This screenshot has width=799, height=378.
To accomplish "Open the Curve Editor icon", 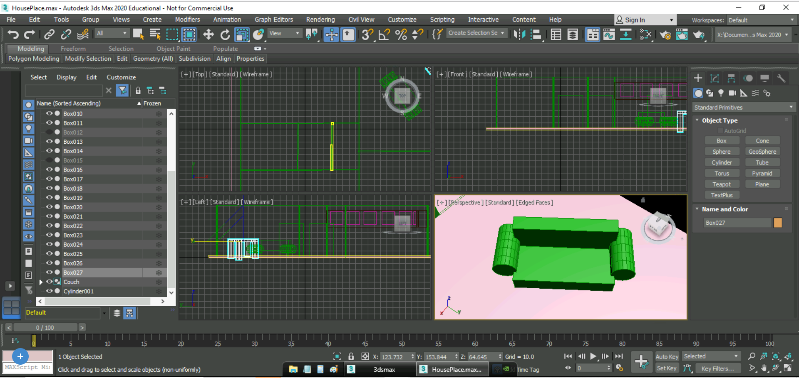I will tap(609, 34).
